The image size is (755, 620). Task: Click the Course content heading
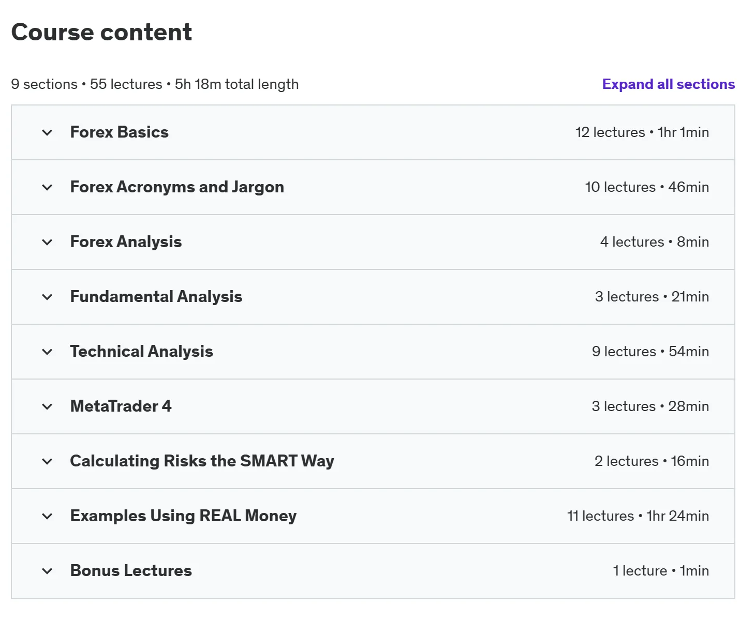coord(101,32)
